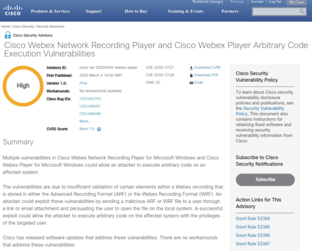Click Subscribe to Cisco Security Notifications heading
Viewport: 312px width, 251px height.
click(x=259, y=160)
